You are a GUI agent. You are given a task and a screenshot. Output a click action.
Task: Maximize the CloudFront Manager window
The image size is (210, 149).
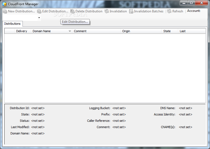(x=191, y=3)
